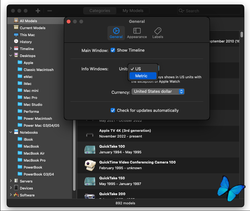Switch to Categories view
Viewport: 250px width, 211px height.
tap(100, 11)
